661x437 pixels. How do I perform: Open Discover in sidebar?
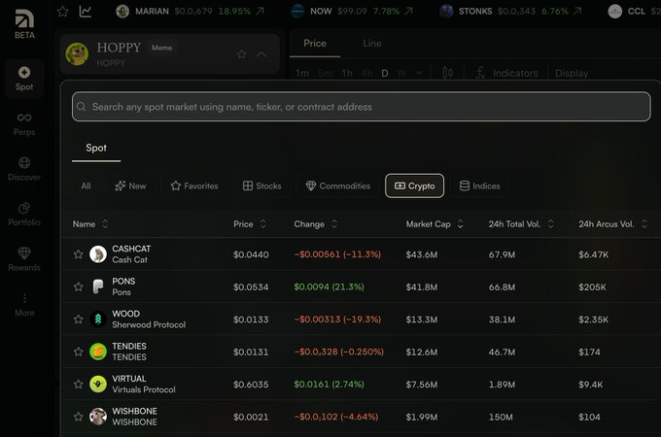(24, 169)
